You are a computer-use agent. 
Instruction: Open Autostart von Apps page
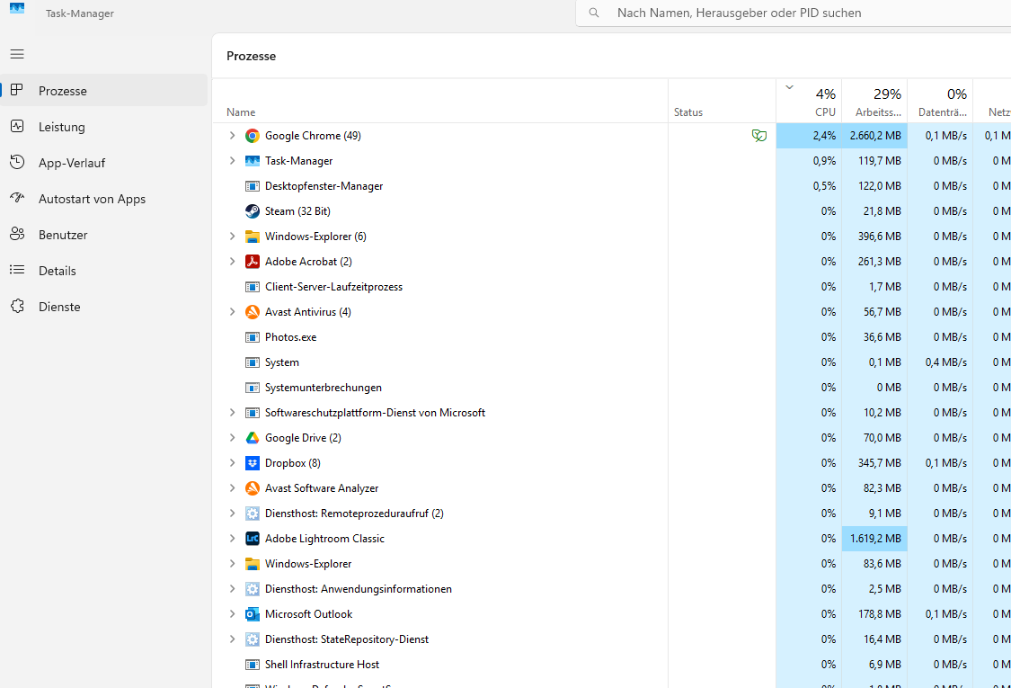tap(104, 199)
